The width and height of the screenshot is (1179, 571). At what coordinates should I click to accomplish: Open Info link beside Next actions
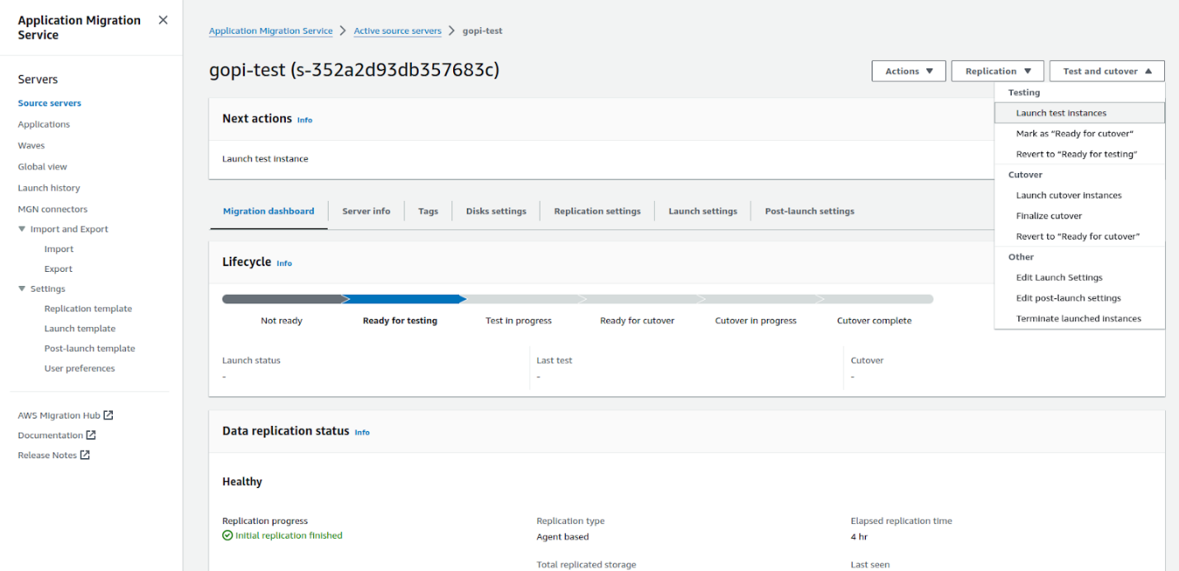305,119
